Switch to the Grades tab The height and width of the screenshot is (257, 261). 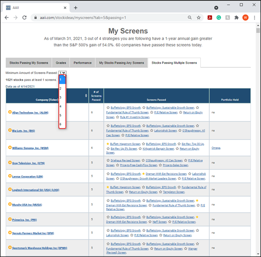click(61, 63)
